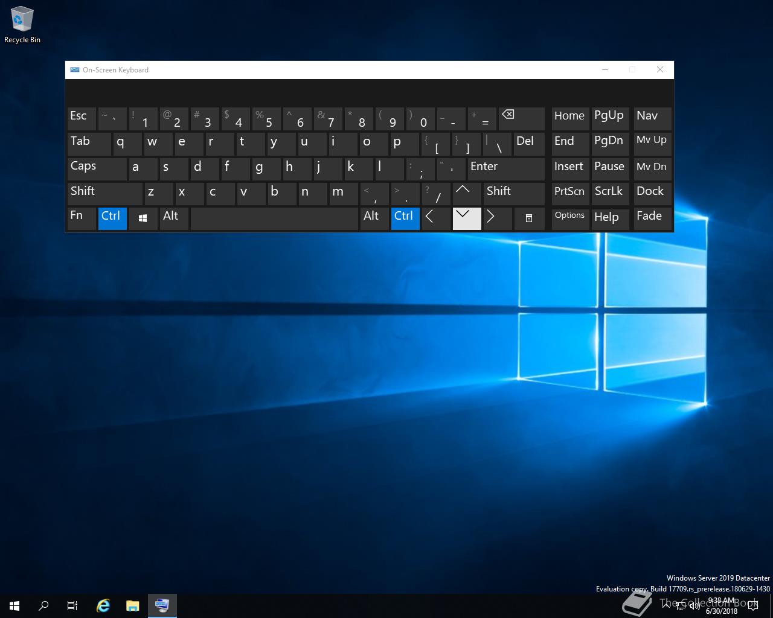
Task: Hit the left square bracket key
Action: click(x=436, y=144)
